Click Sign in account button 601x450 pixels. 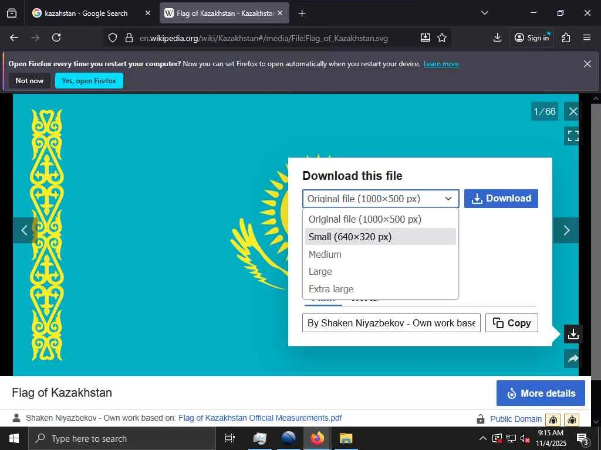[x=532, y=37]
